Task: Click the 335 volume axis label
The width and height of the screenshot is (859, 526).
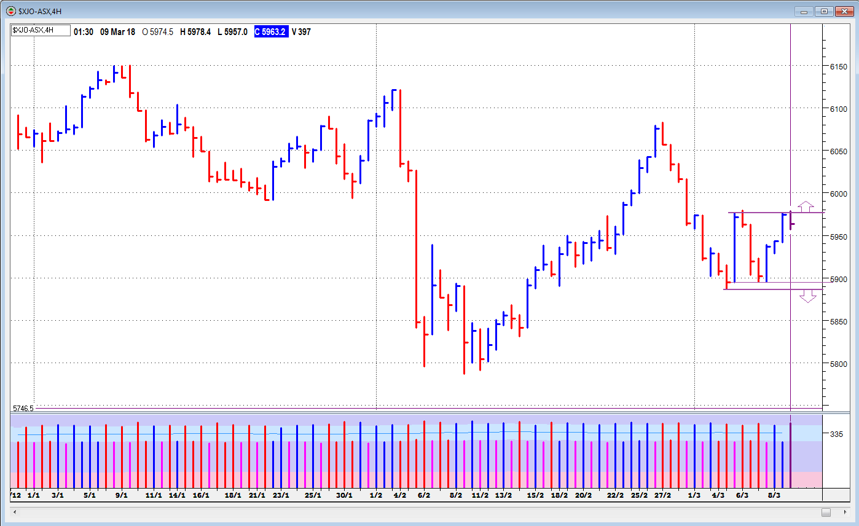Action: pos(836,434)
